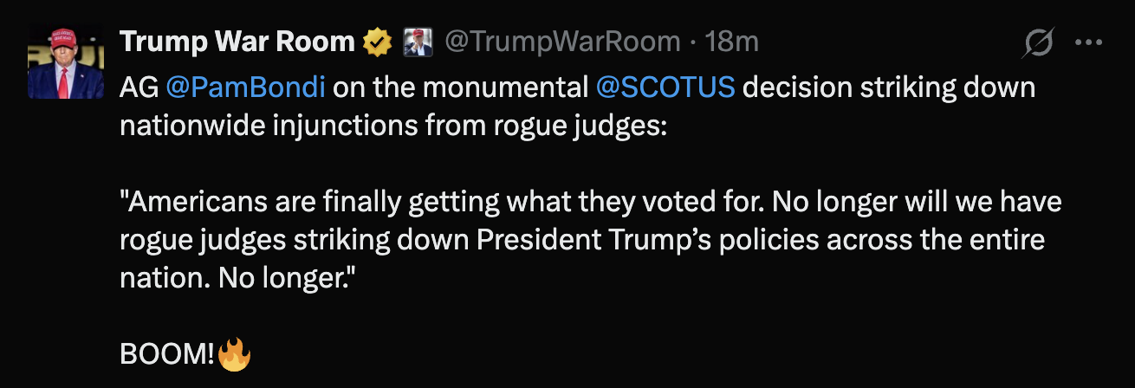Open the Grok explain-this-post icon
This screenshot has height=388, width=1135.
click(1037, 42)
